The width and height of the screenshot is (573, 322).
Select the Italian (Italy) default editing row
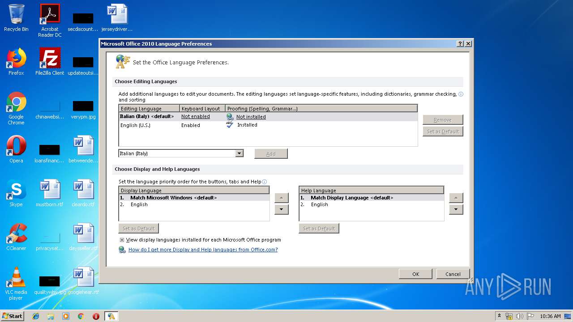tap(268, 116)
